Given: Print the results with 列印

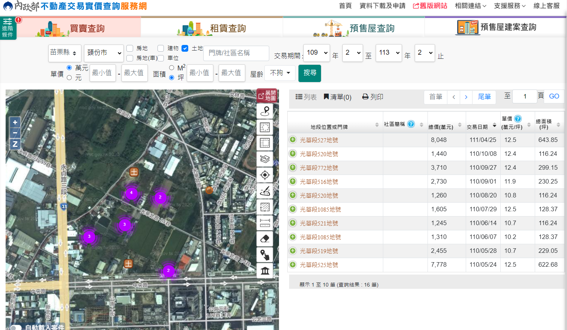Looking at the screenshot, I should [x=373, y=97].
